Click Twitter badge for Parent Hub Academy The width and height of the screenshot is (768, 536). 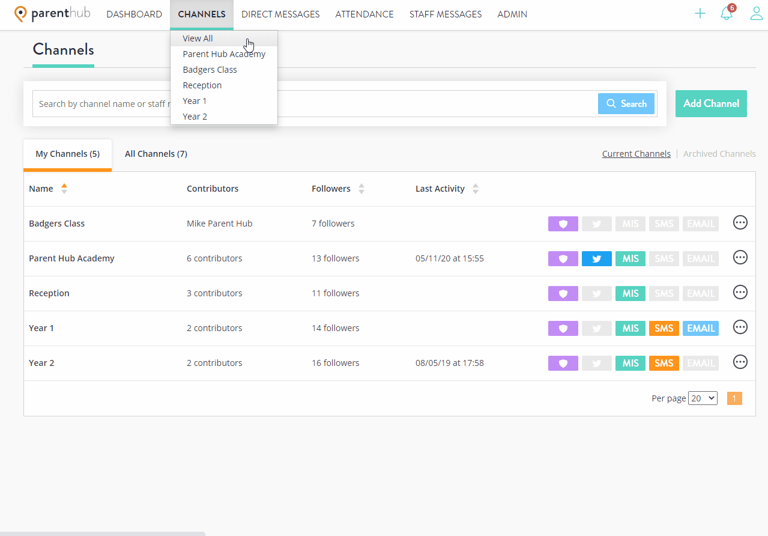click(x=597, y=258)
